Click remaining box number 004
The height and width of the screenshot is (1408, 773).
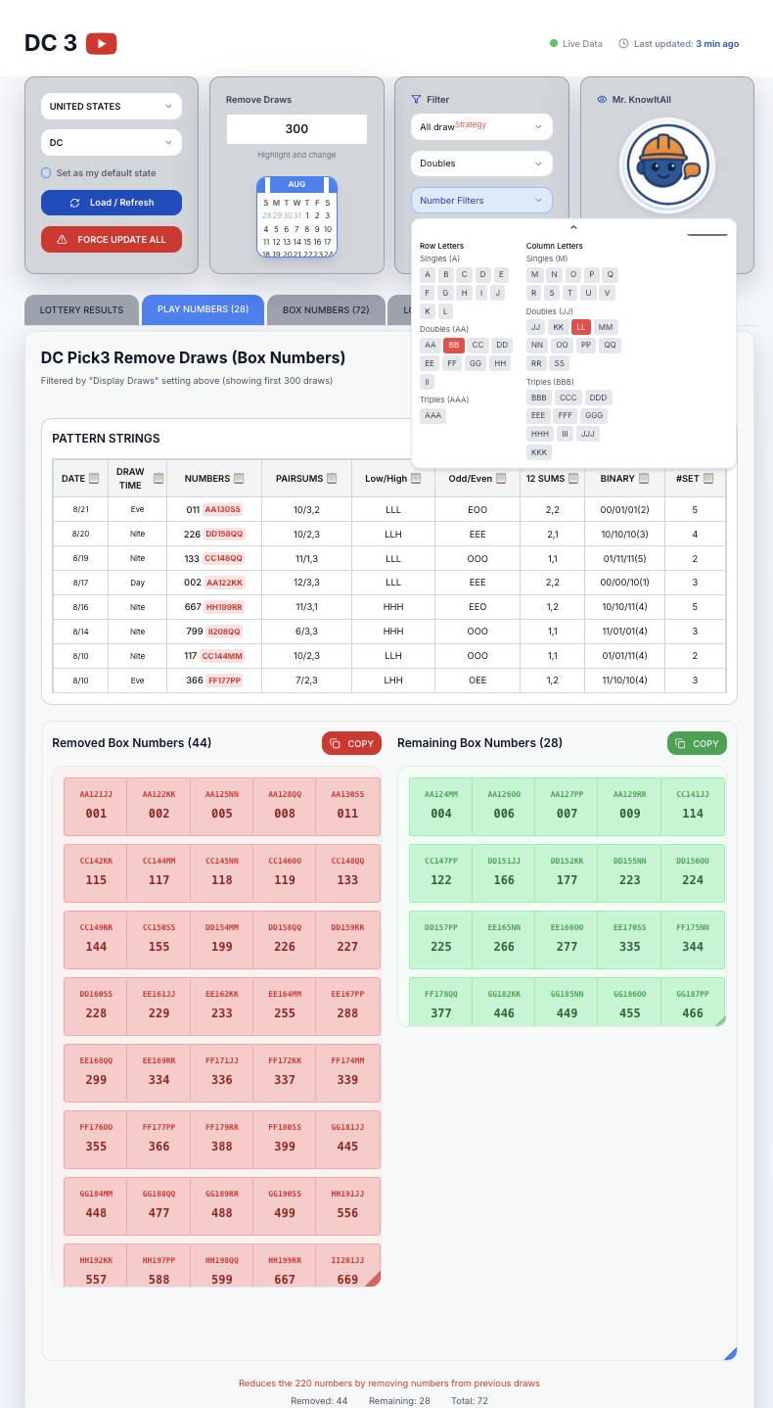(x=441, y=807)
